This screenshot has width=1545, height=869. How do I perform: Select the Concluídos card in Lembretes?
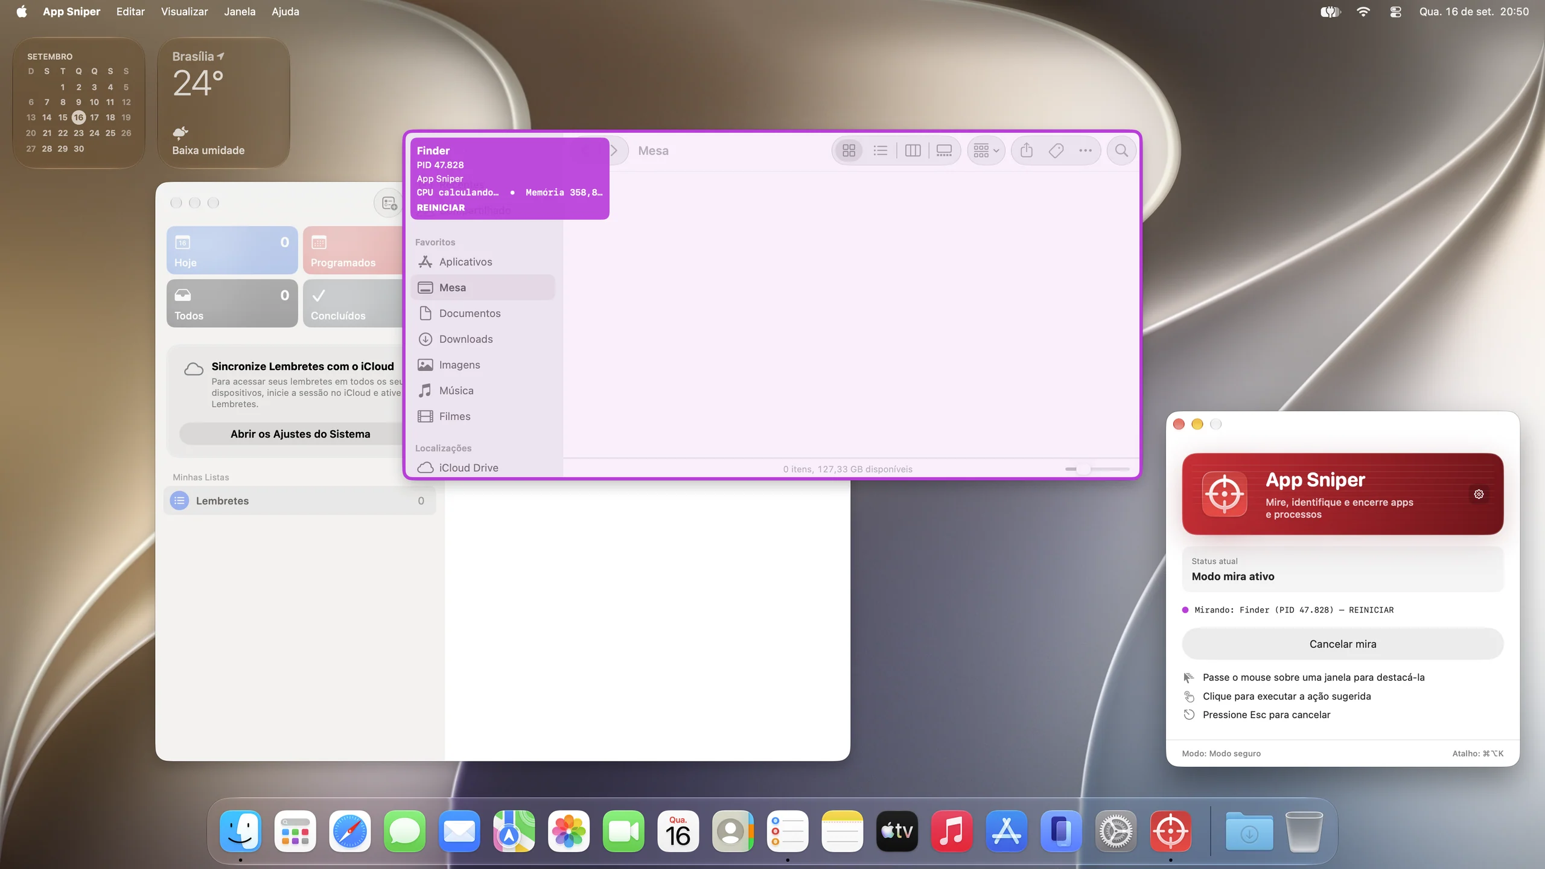click(353, 304)
